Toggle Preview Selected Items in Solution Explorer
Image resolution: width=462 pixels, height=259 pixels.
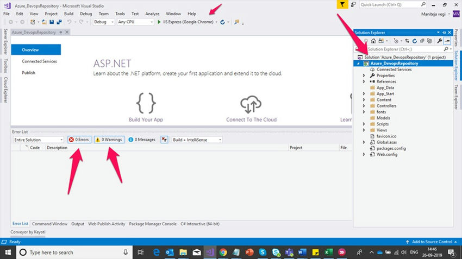[x=447, y=41]
